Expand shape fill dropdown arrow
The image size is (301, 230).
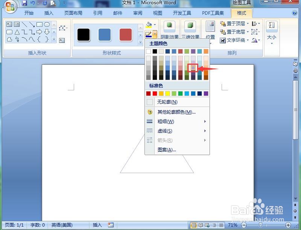click(x=155, y=24)
